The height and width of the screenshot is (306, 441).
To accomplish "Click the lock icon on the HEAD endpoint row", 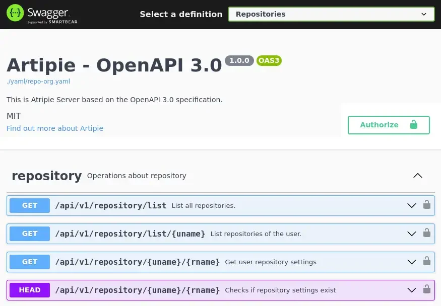I will pyautogui.click(x=427, y=290).
